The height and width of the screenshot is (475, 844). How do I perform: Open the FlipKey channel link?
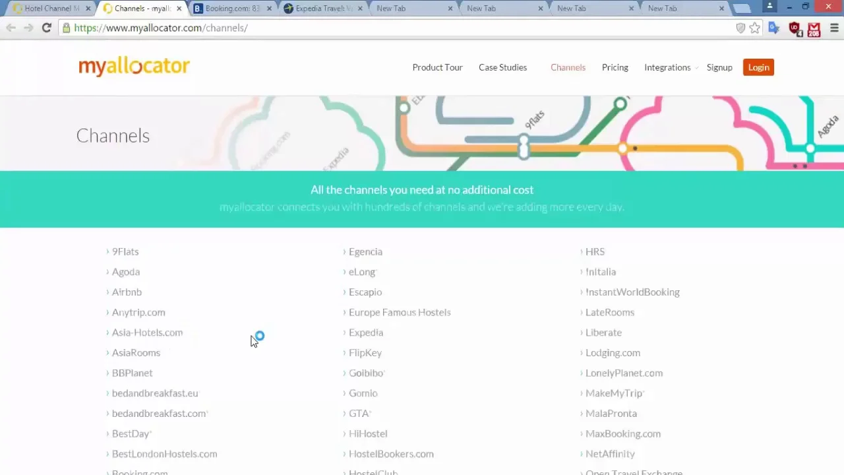[365, 352]
